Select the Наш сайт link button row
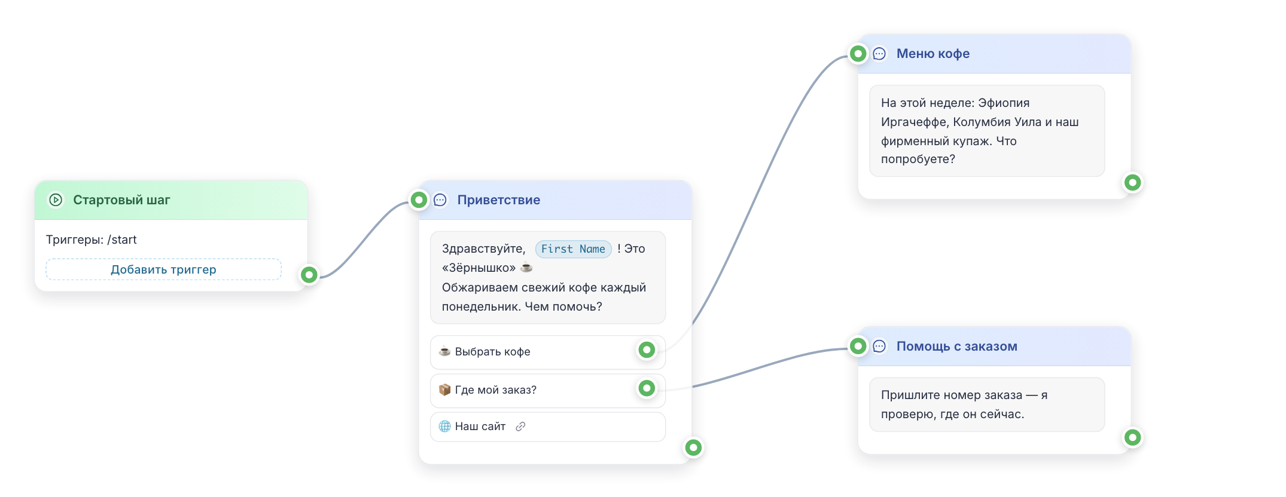The image size is (1286, 497). point(548,427)
